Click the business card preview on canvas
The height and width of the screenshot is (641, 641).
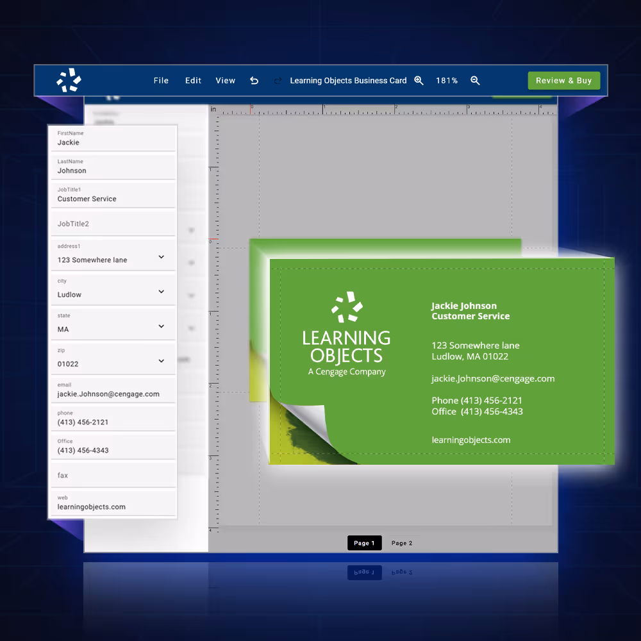(442, 362)
